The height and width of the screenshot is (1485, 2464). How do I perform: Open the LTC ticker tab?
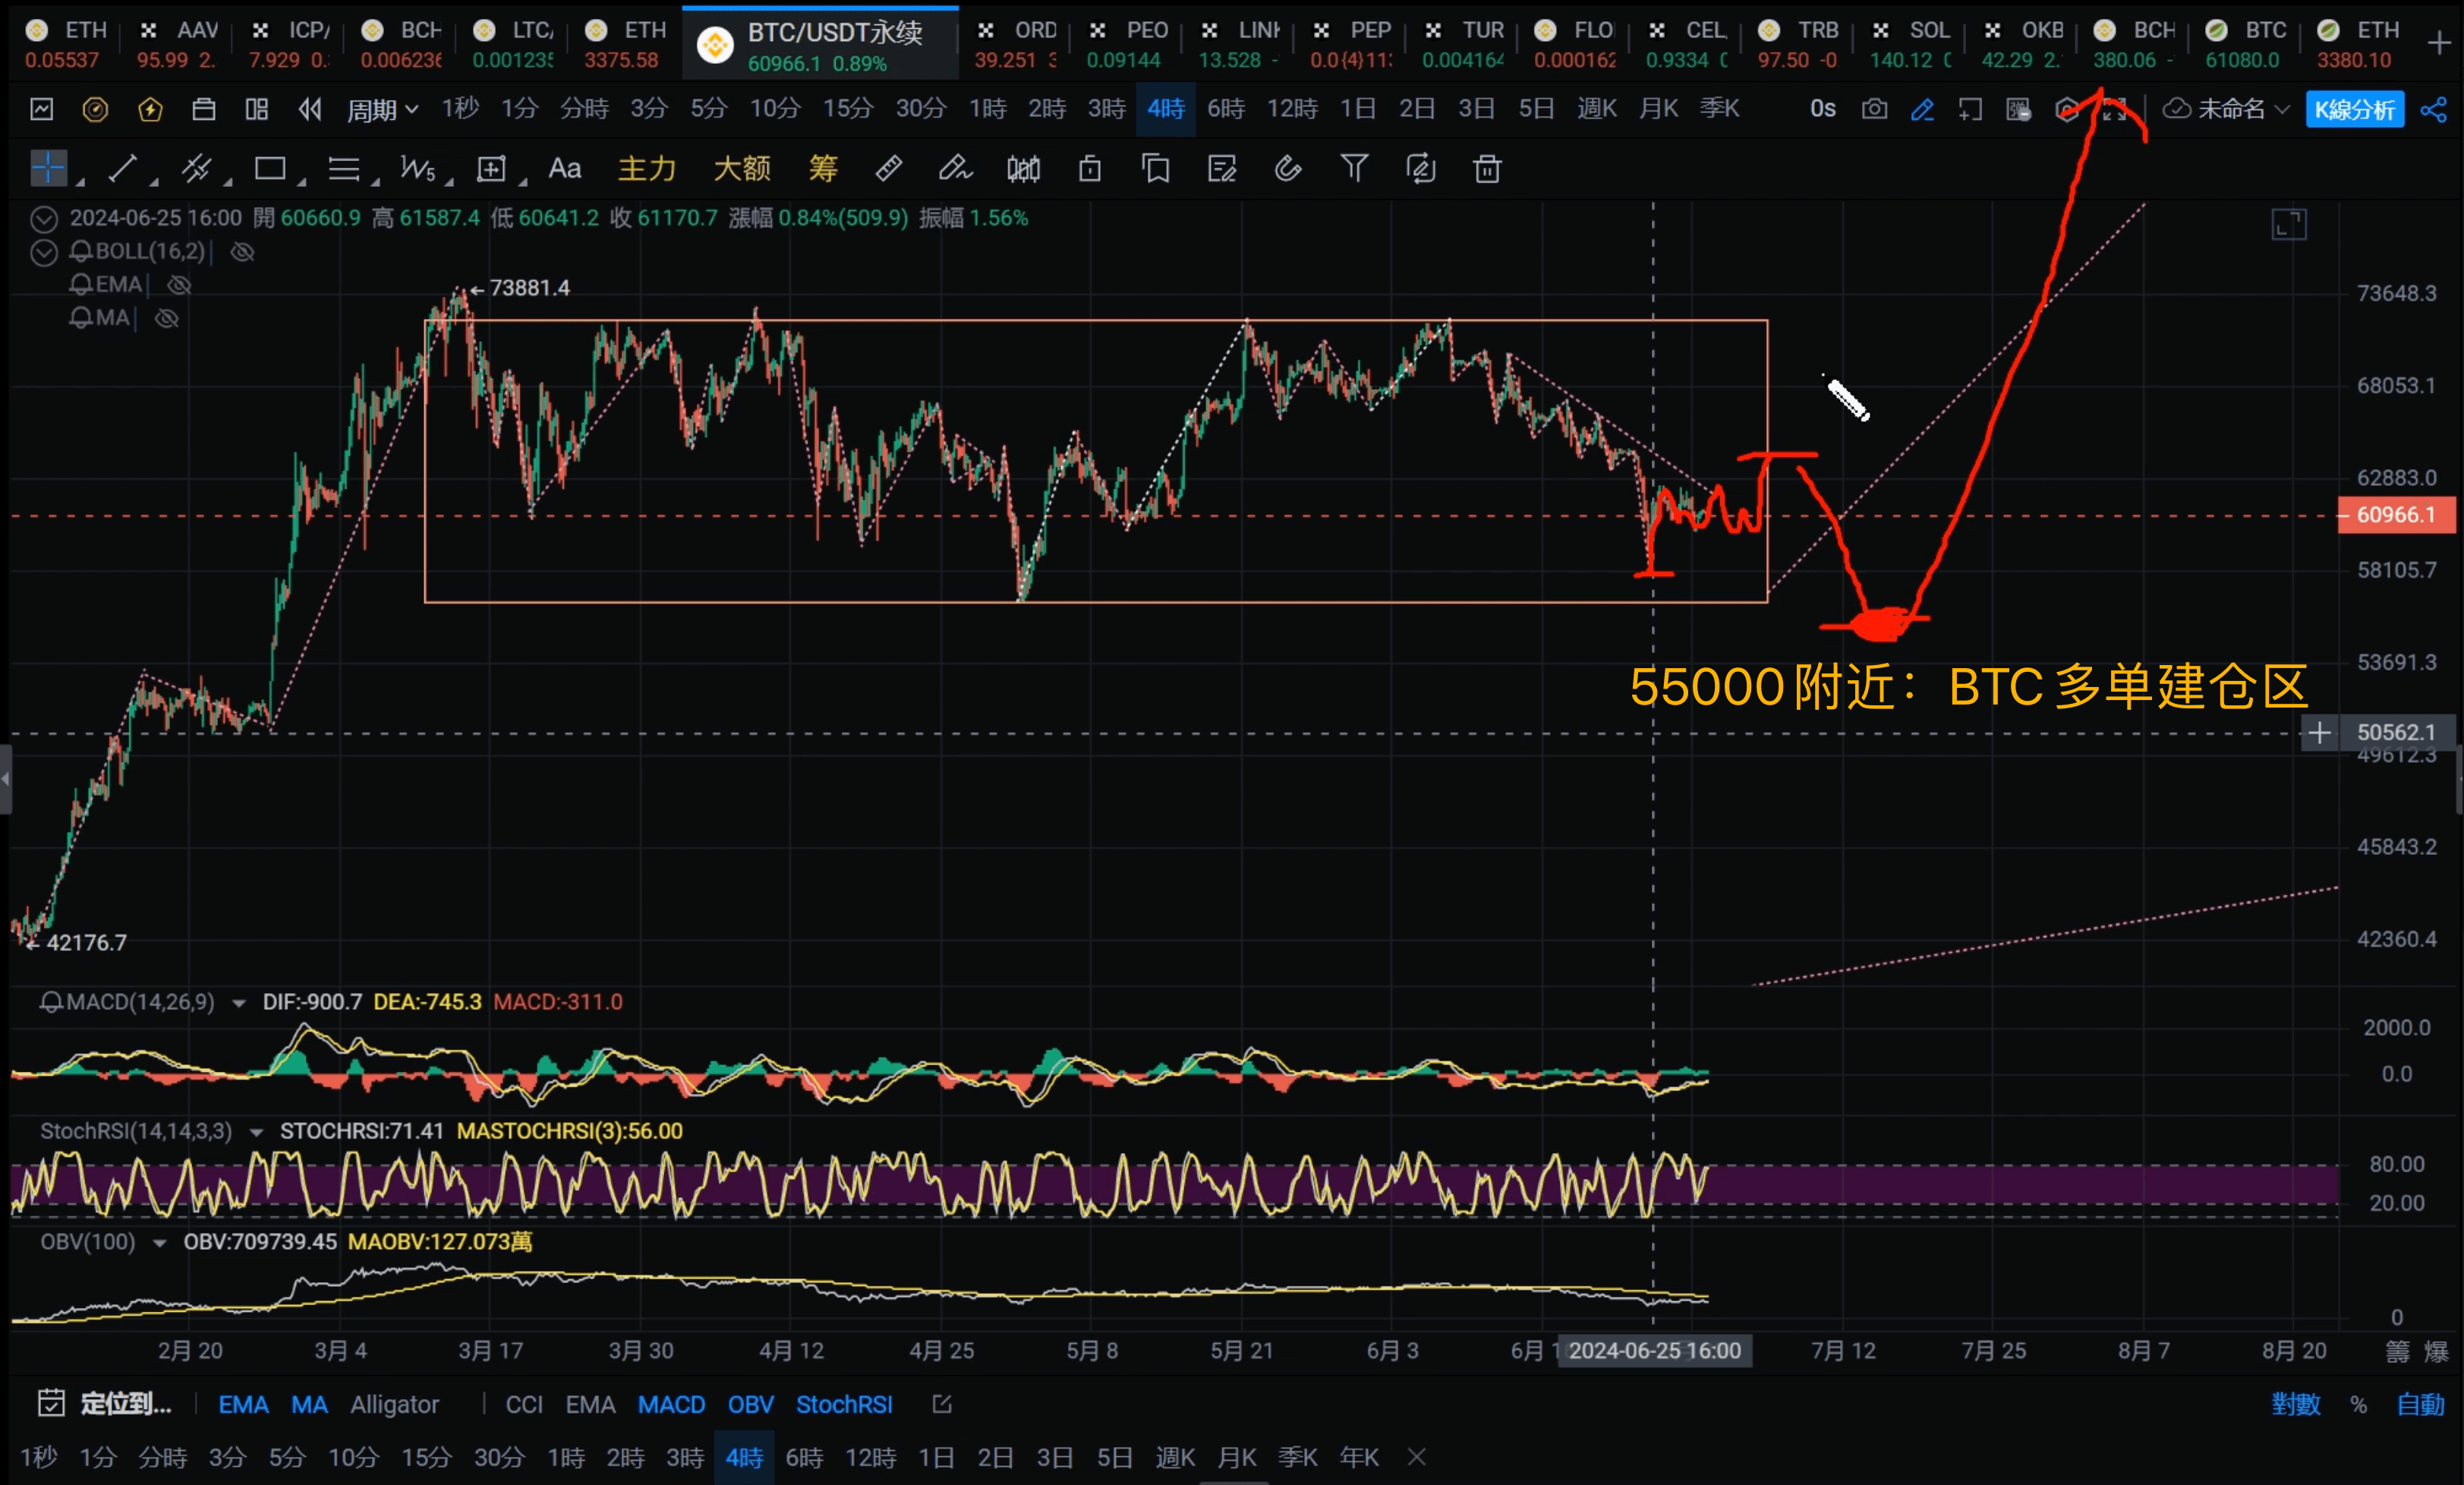coord(513,44)
